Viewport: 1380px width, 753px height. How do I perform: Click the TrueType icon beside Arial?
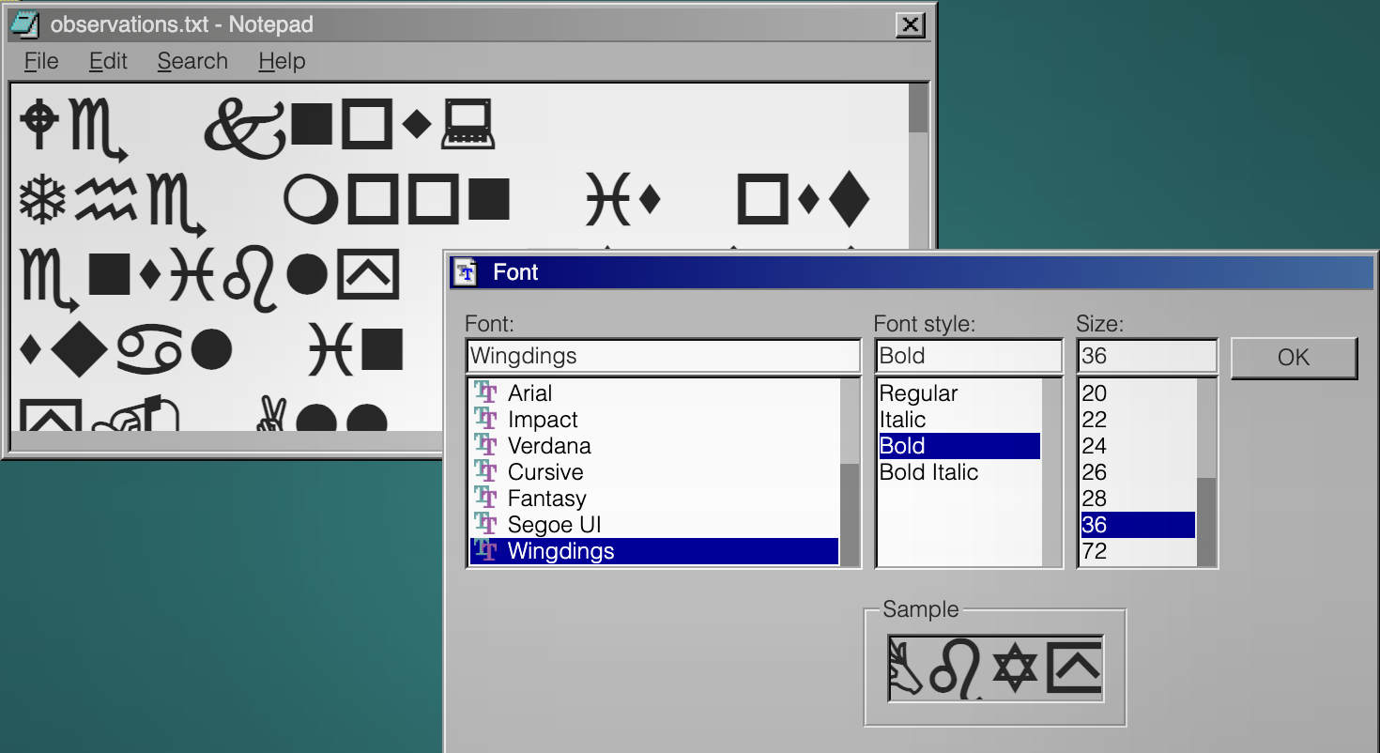tap(485, 392)
